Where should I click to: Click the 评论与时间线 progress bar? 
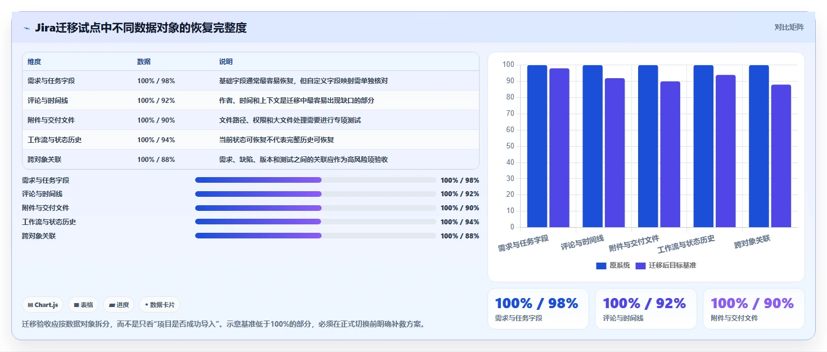315,194
